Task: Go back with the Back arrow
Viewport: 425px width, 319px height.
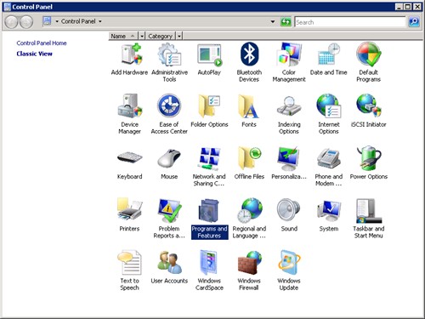Action: pyautogui.click(x=12, y=22)
